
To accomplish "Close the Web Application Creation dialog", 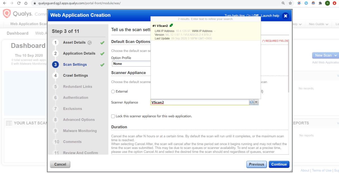I will 286,16.
